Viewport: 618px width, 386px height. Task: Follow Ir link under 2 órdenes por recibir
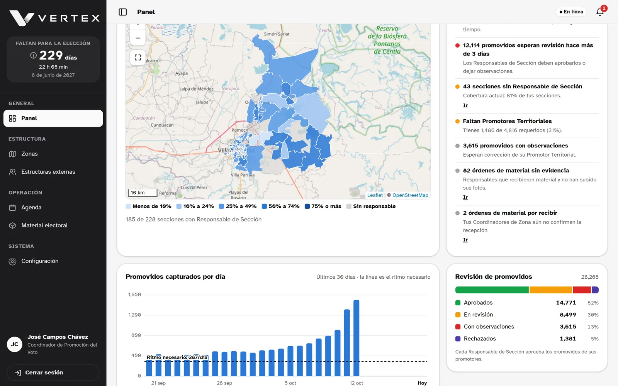pos(465,240)
